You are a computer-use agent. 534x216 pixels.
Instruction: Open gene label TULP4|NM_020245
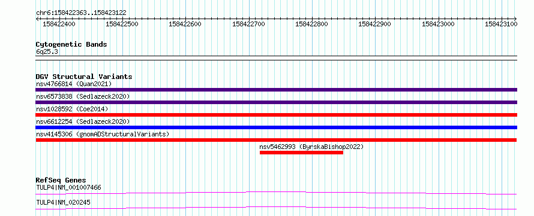63,203
